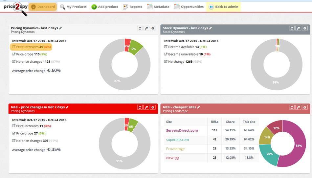Click the Price2Spy logo
This screenshot has height=178, width=312.
[x=15, y=7]
